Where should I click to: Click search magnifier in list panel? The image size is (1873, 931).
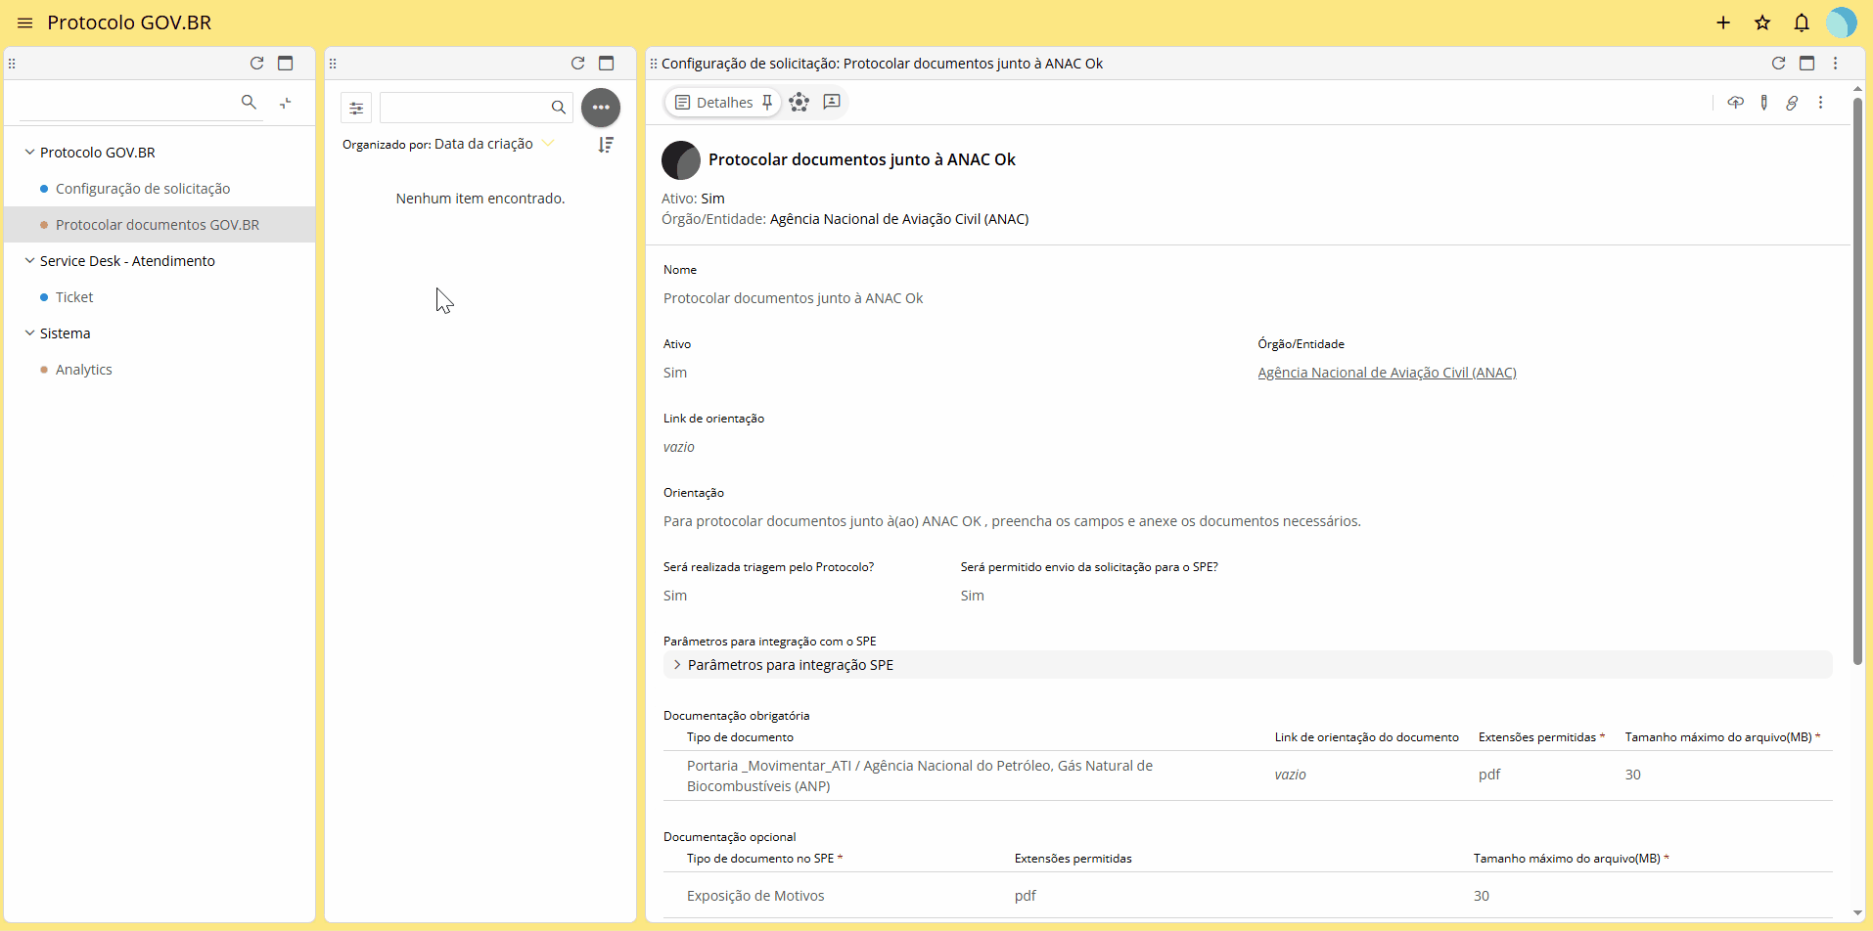click(558, 108)
